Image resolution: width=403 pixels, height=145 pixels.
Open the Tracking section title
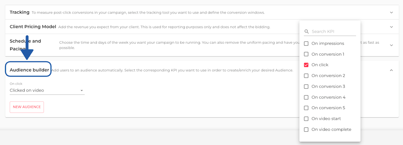[20, 12]
